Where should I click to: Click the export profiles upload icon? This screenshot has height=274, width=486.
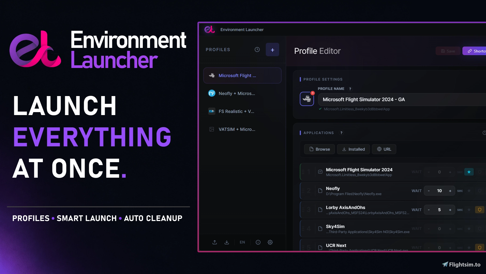(215, 242)
